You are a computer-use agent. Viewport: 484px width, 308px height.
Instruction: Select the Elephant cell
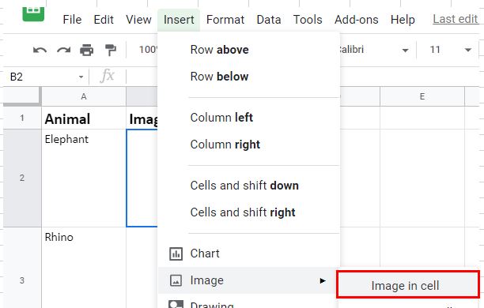pyautogui.click(x=84, y=178)
